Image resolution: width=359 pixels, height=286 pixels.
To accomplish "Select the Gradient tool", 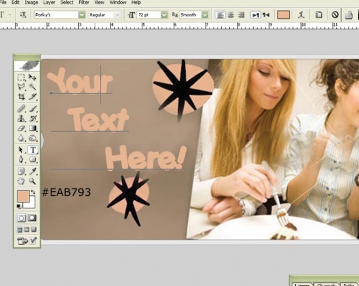I will pos(33,128).
